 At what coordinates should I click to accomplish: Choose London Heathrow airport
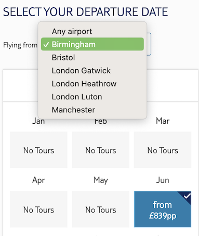click(x=92, y=84)
